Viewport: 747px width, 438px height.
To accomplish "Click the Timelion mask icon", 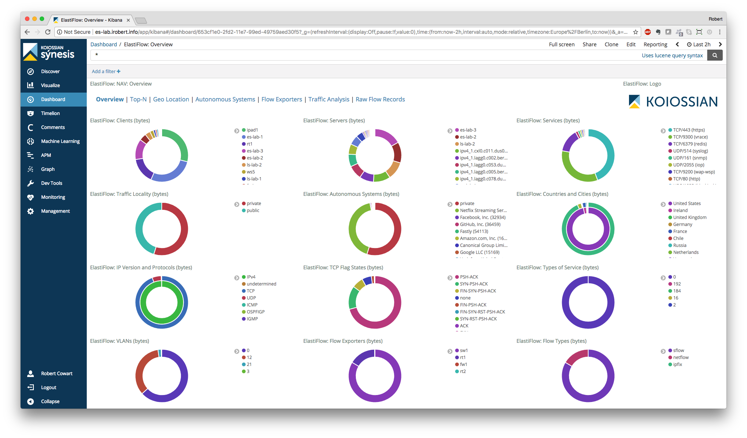I will point(31,114).
